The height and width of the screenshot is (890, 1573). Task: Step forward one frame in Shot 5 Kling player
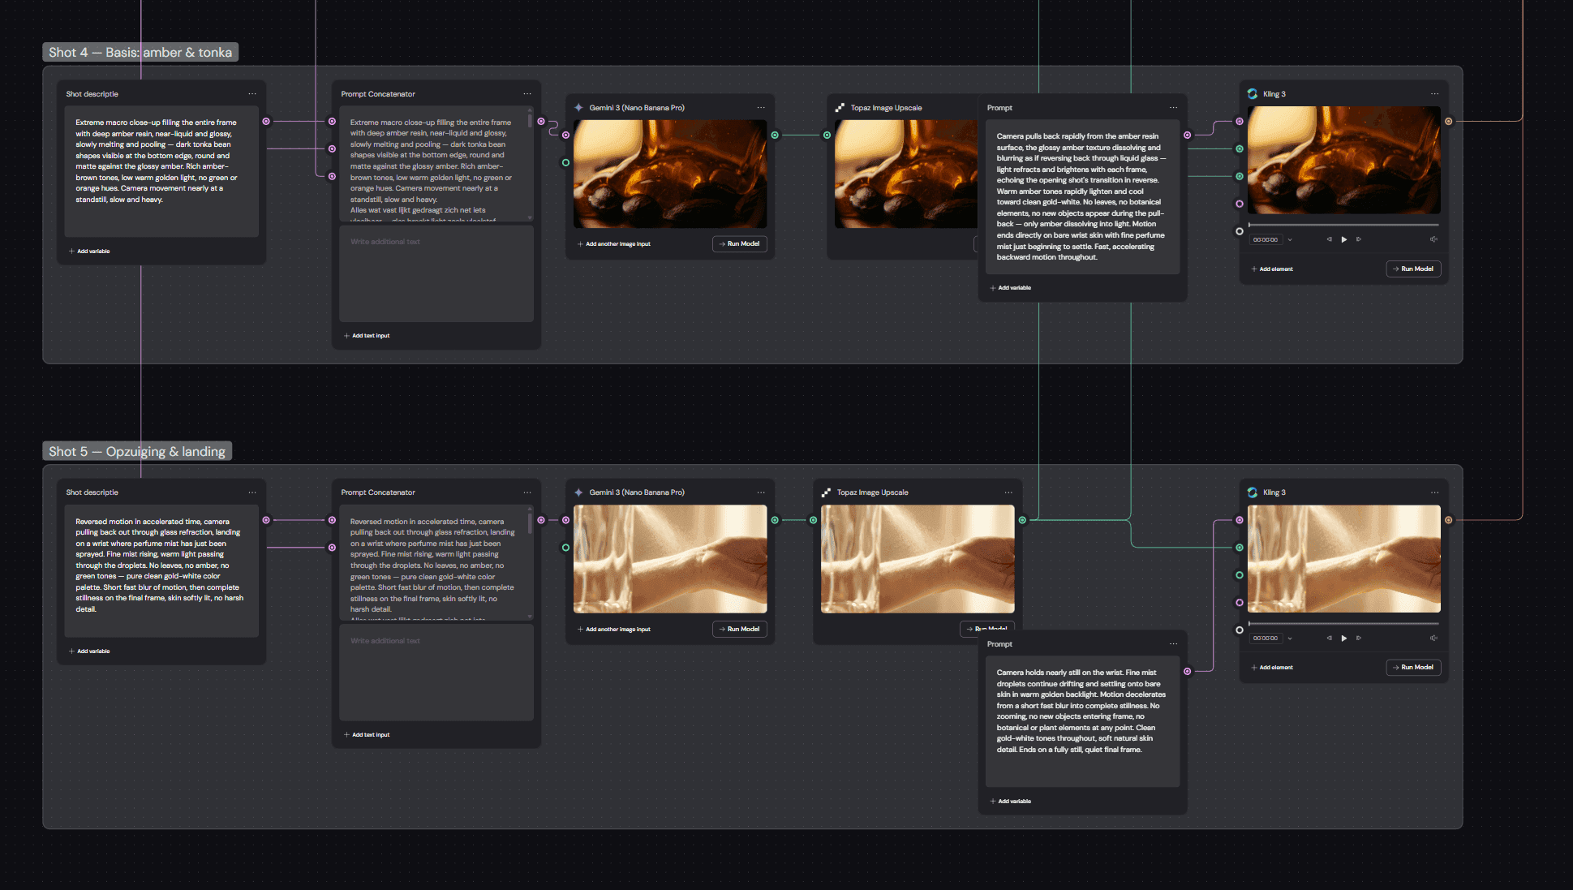click(1359, 638)
